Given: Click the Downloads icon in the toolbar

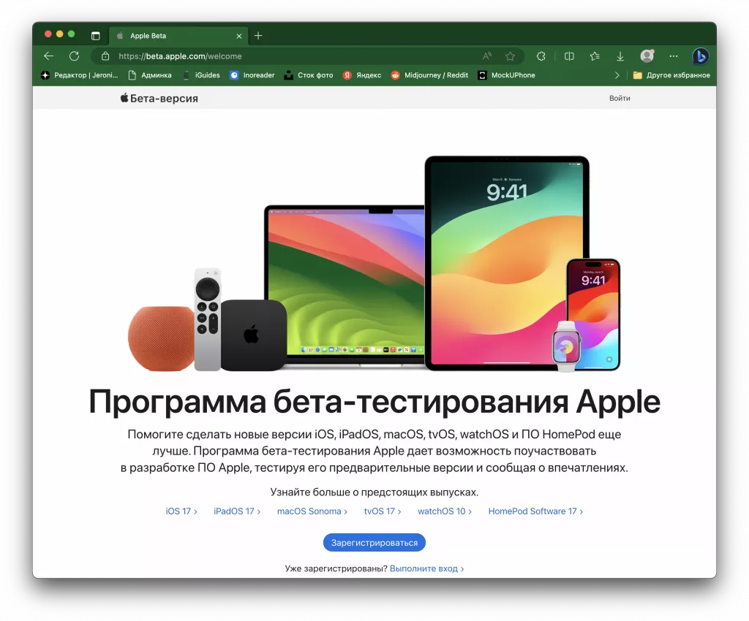Looking at the screenshot, I should [x=620, y=56].
